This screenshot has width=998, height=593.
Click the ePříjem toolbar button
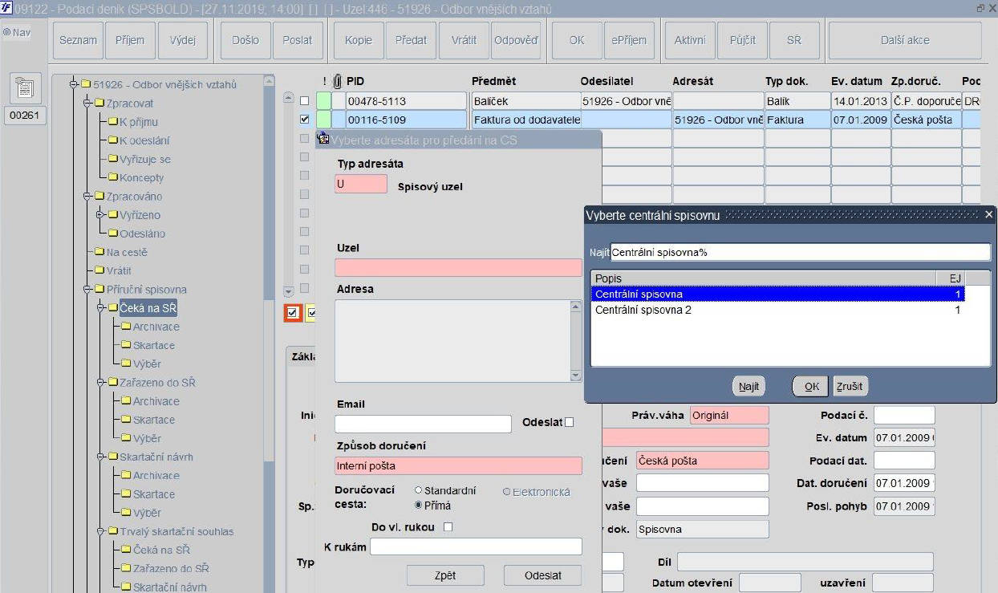point(629,40)
